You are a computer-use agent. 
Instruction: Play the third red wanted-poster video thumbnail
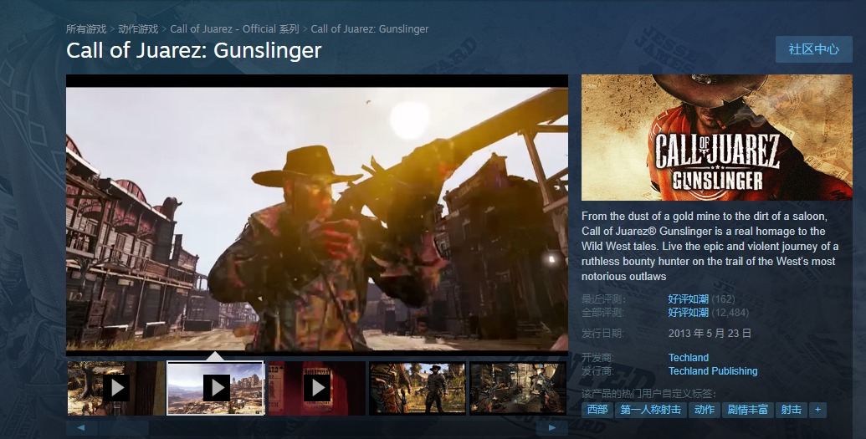(x=317, y=388)
